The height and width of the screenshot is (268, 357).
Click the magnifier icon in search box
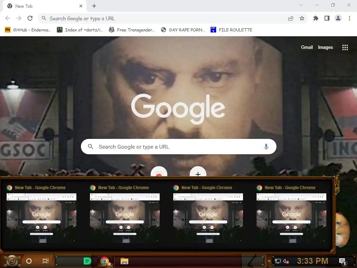(90, 147)
